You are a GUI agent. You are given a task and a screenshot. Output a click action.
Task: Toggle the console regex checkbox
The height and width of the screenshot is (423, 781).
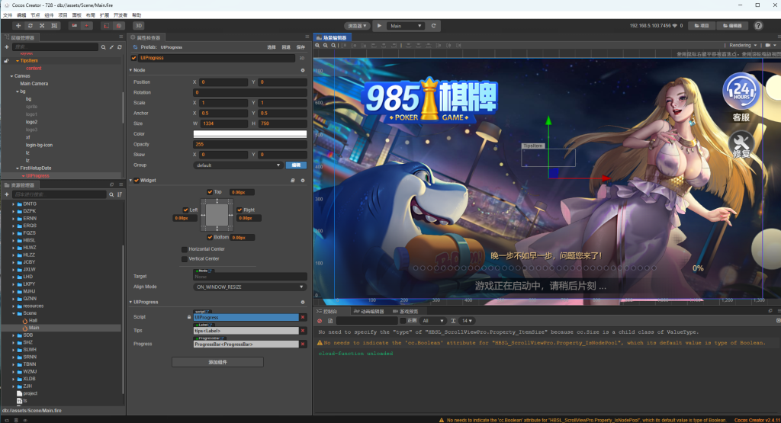403,321
